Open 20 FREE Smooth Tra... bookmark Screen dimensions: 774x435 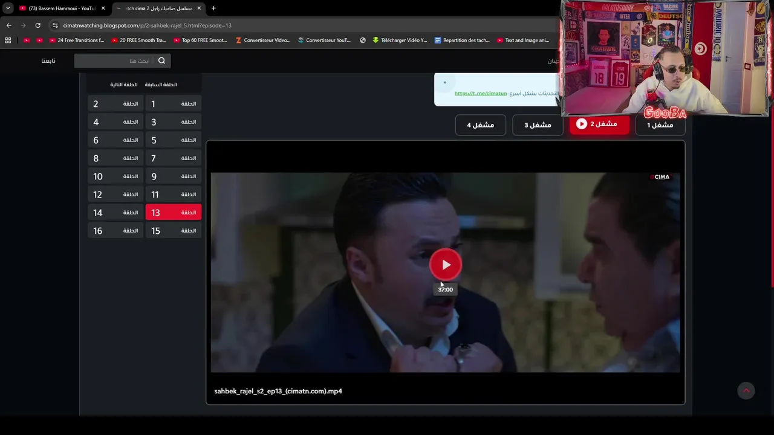tap(138, 40)
